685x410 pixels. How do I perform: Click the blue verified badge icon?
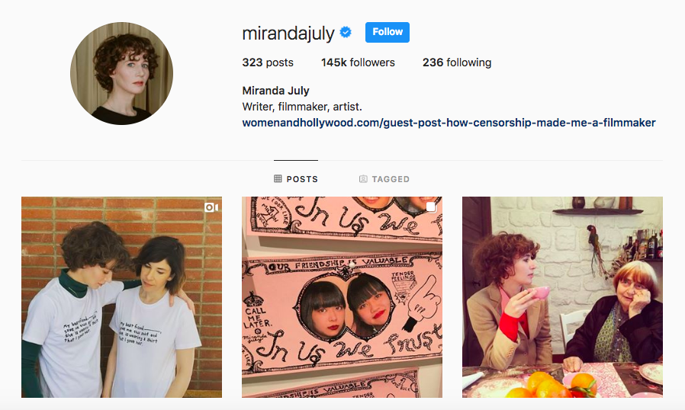click(x=346, y=32)
